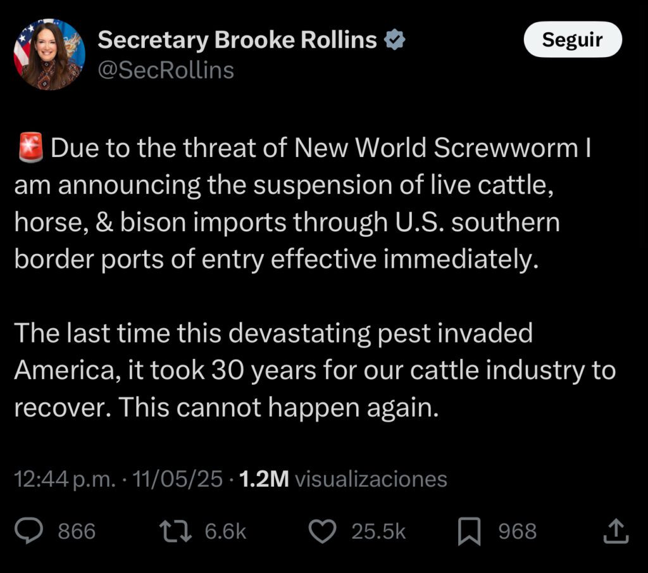The image size is (648, 573).
Task: Open the share upload icon
Action: tap(615, 531)
